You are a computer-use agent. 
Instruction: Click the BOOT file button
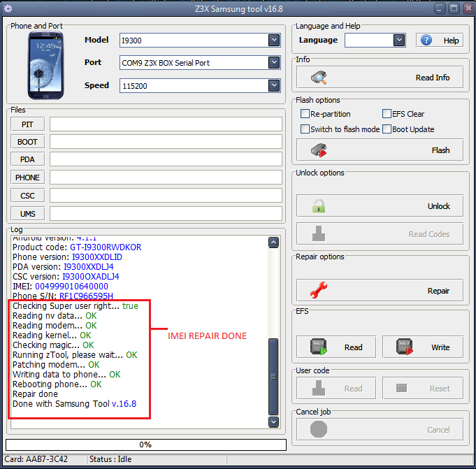coord(28,142)
